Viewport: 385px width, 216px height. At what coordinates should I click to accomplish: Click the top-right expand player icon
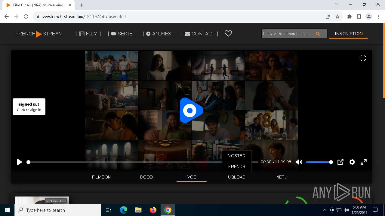(363, 58)
